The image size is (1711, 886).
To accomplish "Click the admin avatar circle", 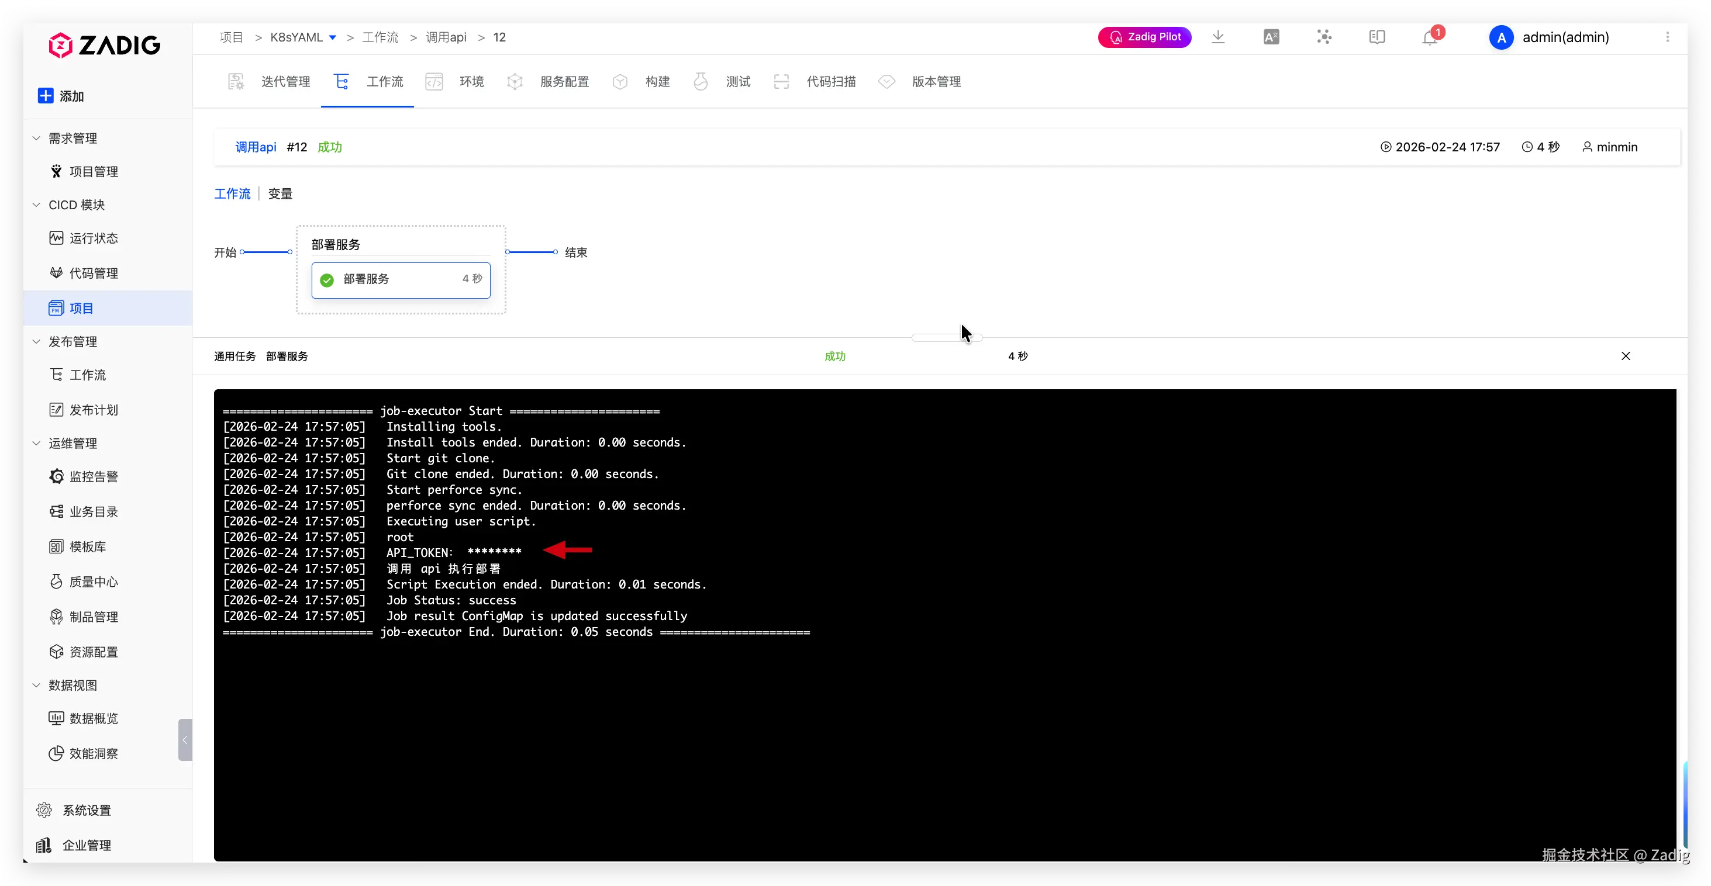I will tap(1501, 37).
